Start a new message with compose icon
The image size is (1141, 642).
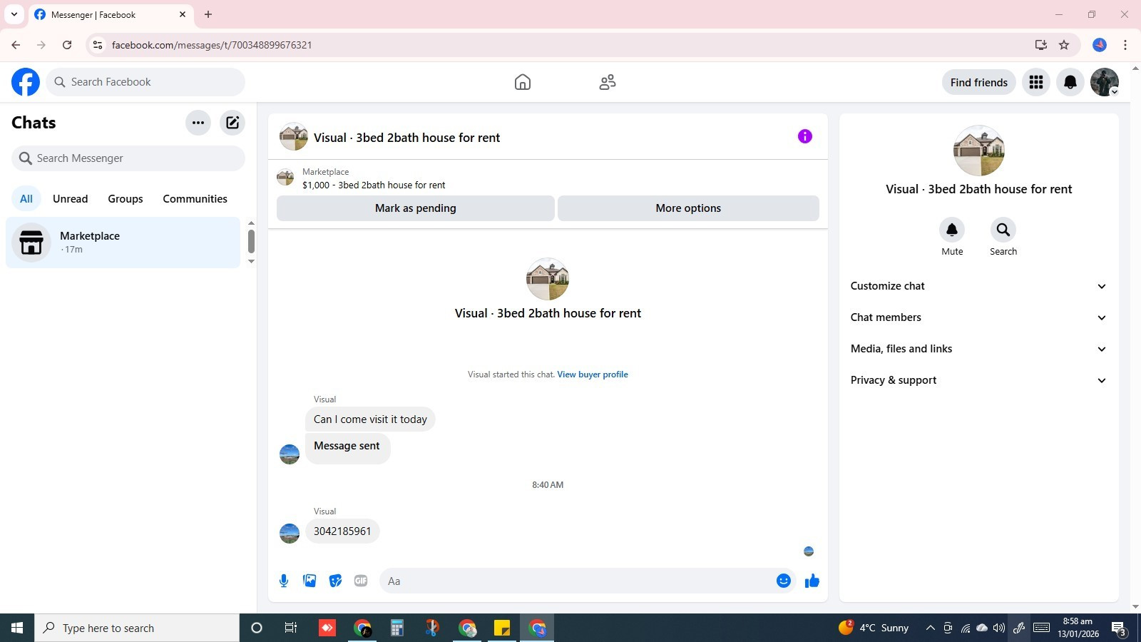tap(232, 123)
